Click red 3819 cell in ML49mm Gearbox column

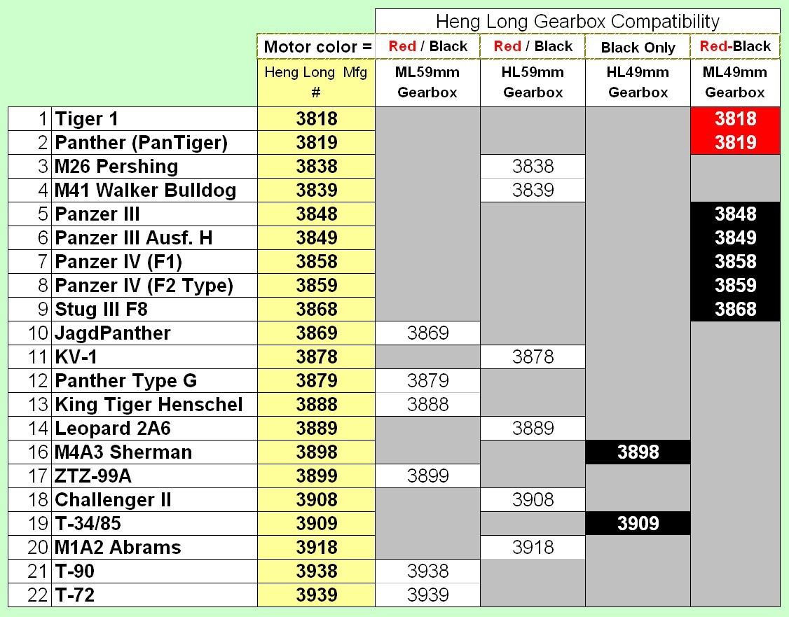735,142
